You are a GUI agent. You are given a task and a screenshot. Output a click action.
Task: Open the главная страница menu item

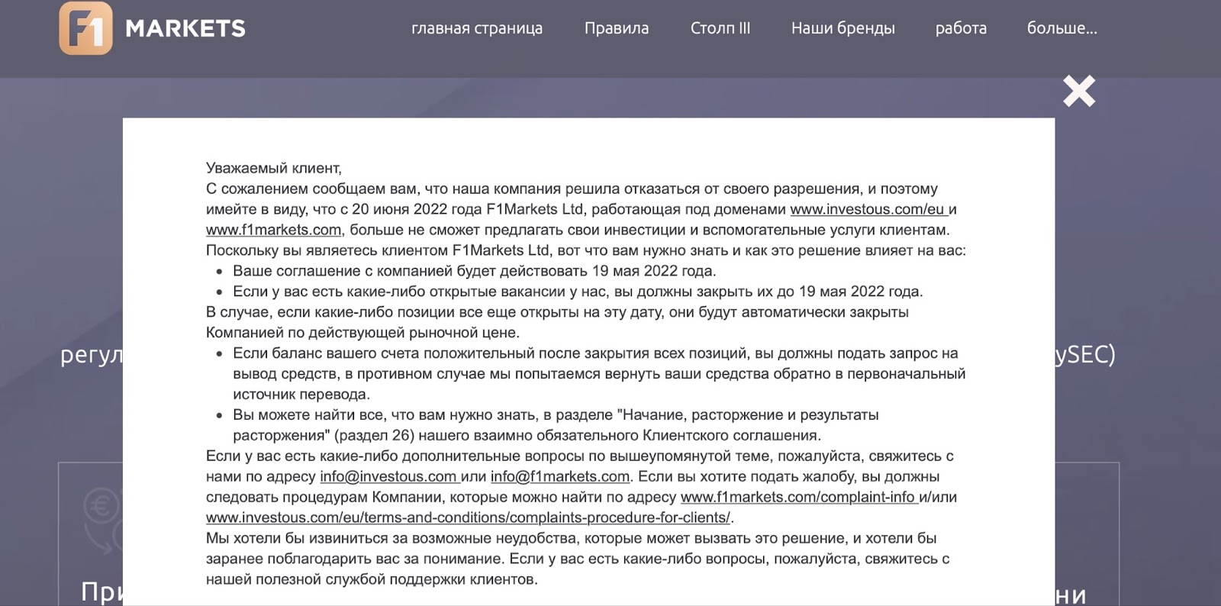pyautogui.click(x=477, y=28)
